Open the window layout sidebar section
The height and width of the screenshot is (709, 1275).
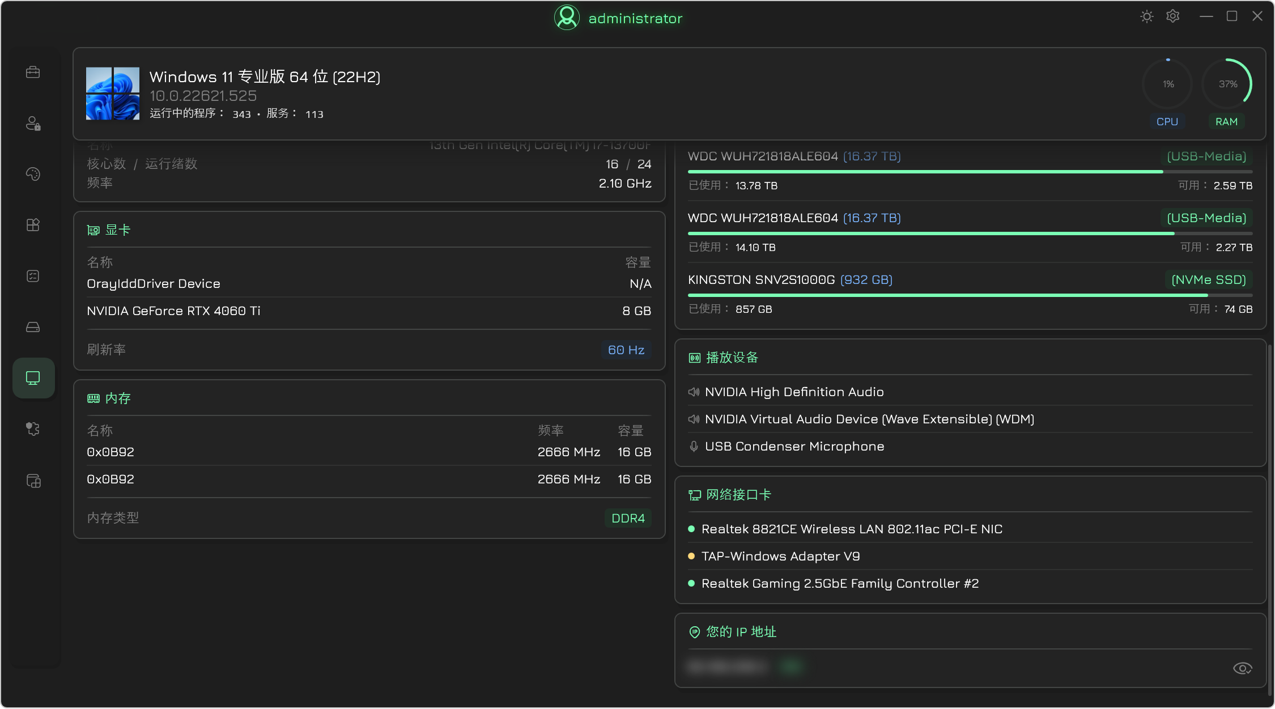[33, 481]
